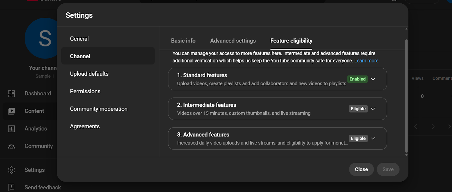This screenshot has height=192, width=452.
Task: Click the scrollbar down arrow
Action: point(406,155)
